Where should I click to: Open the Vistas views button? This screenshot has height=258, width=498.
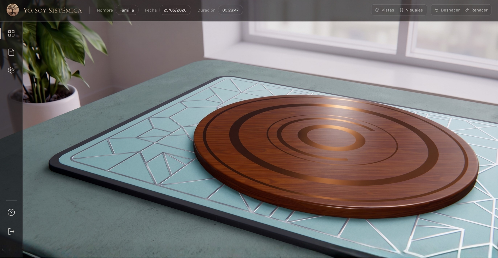pyautogui.click(x=385, y=10)
